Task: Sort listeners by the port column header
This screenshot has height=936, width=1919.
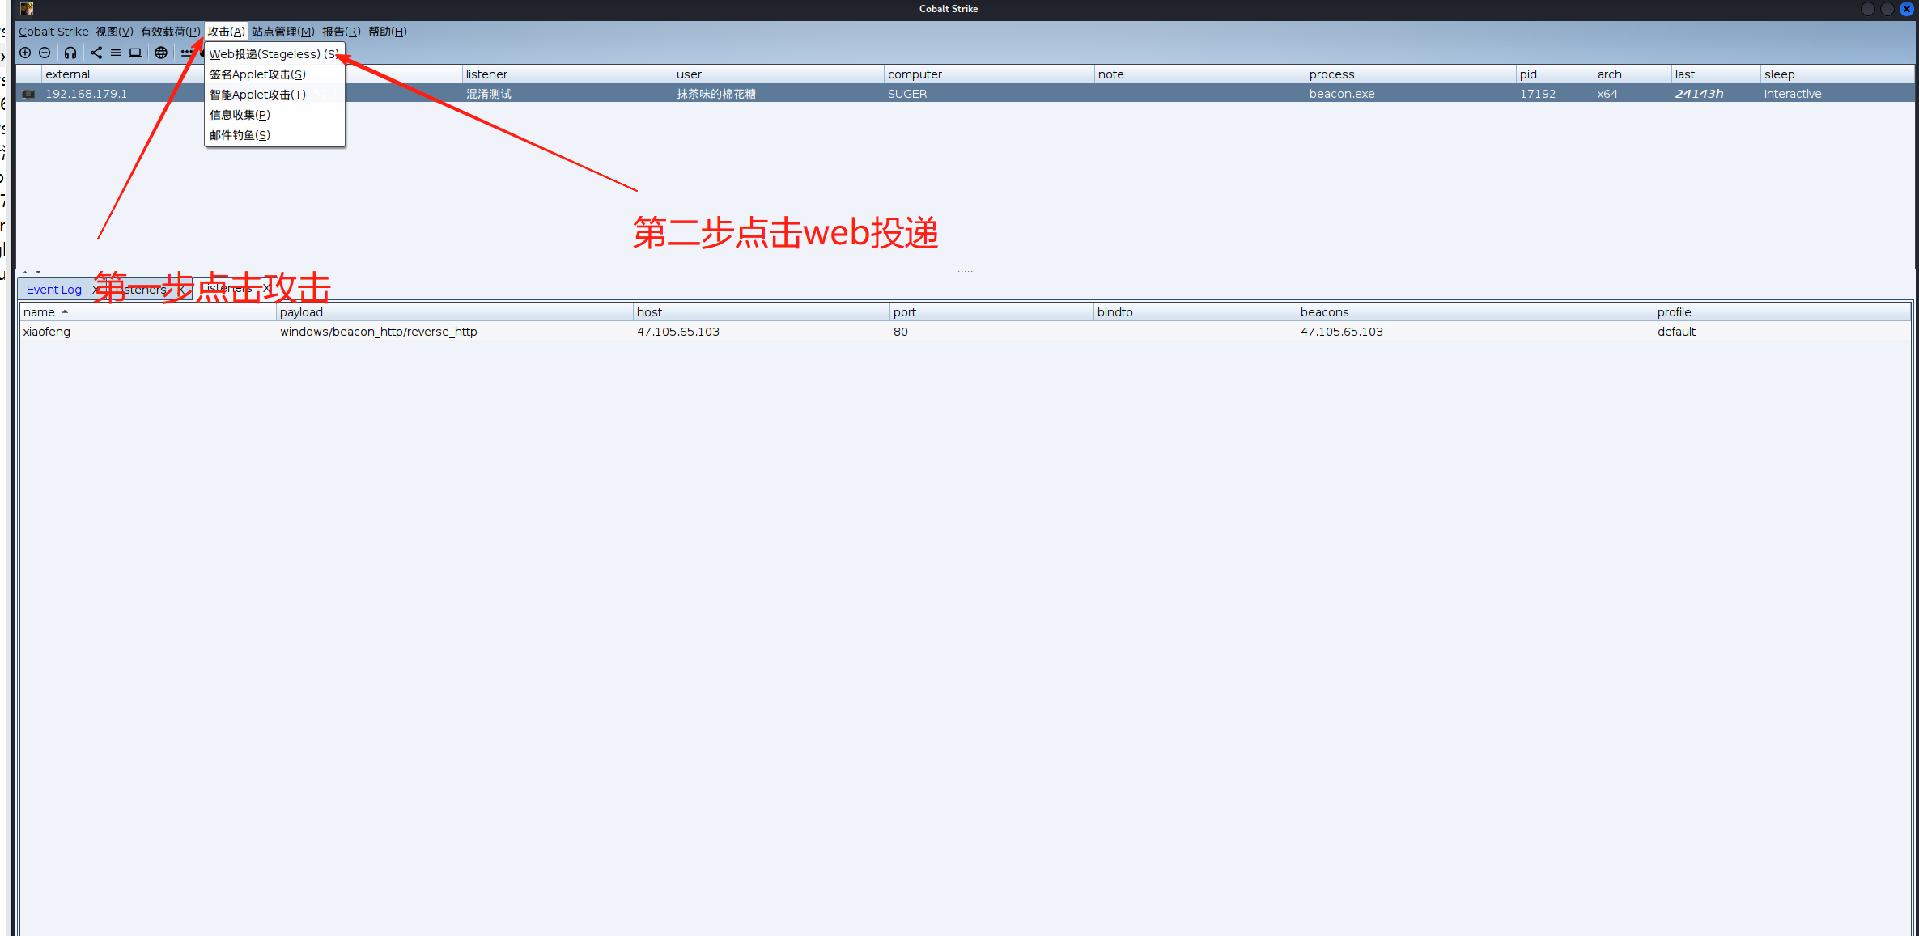Action: point(991,312)
